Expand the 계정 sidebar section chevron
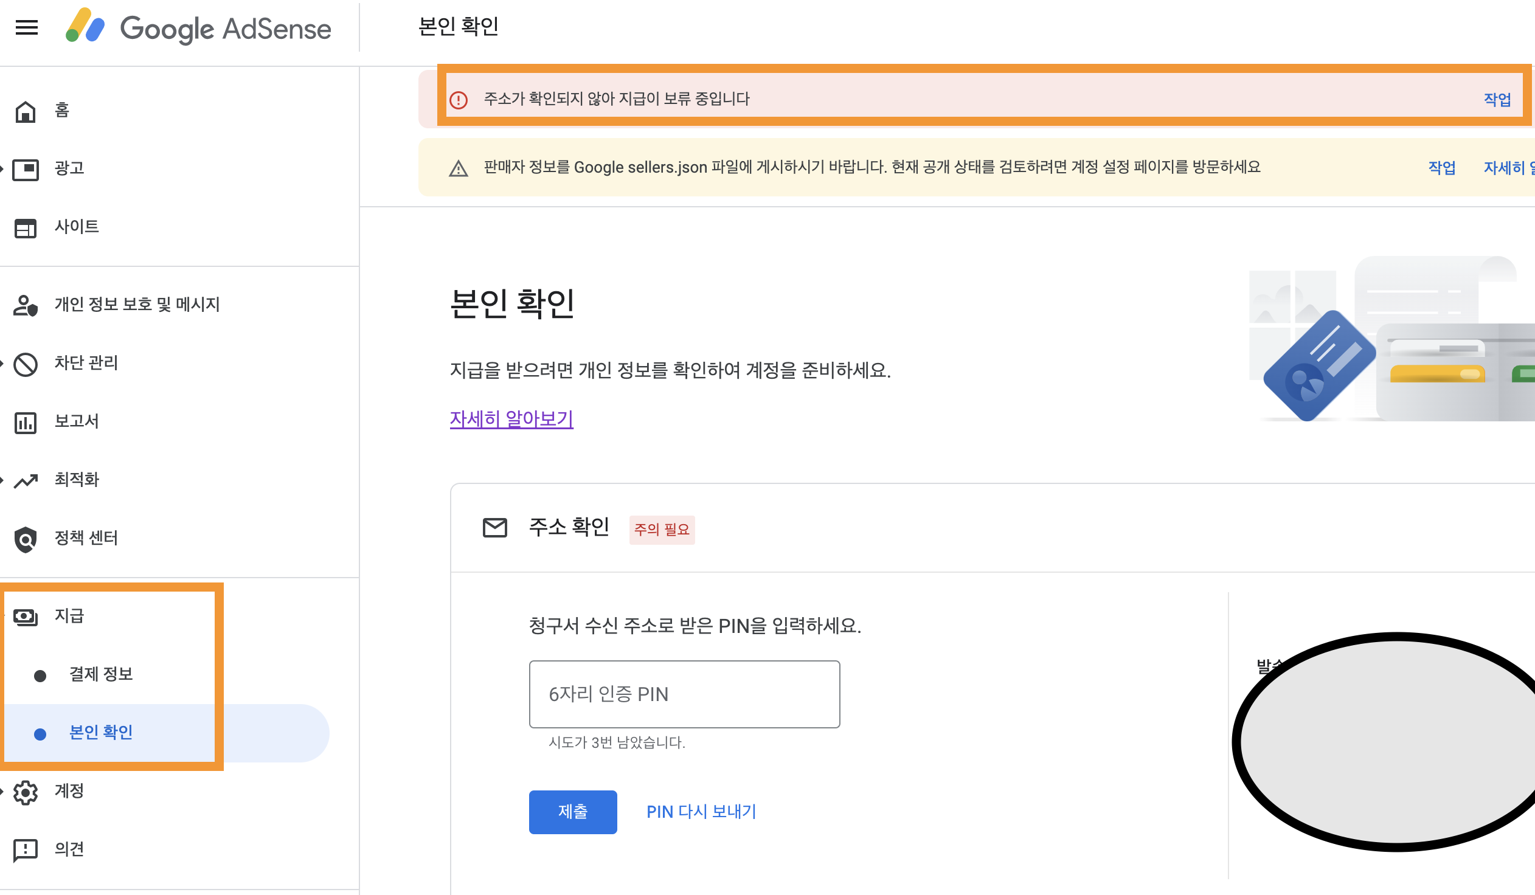 coord(3,792)
